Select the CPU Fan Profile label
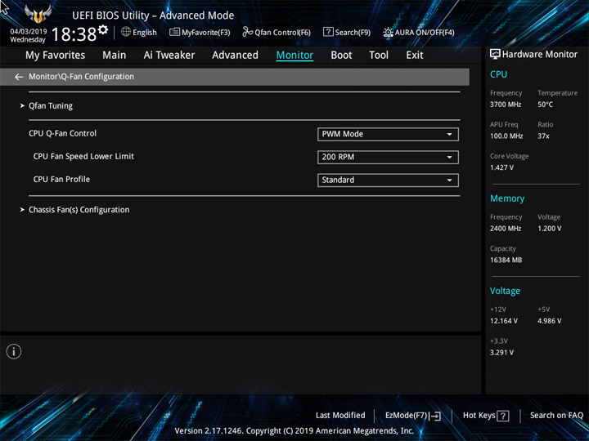This screenshot has width=589, height=441. [61, 179]
